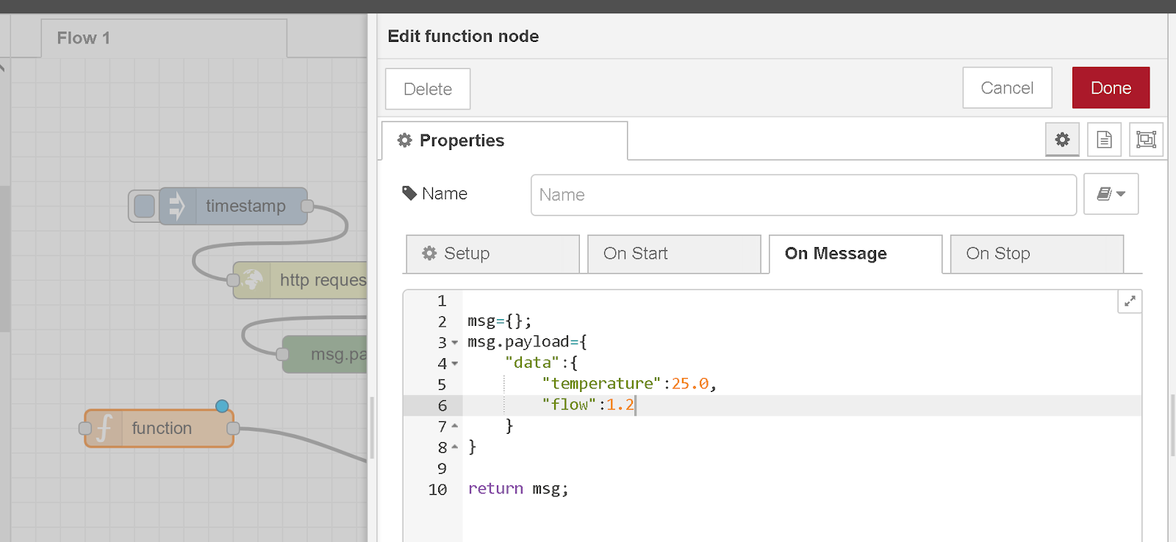Click the http request node input port
The height and width of the screenshot is (542, 1176).
pyautogui.click(x=233, y=280)
